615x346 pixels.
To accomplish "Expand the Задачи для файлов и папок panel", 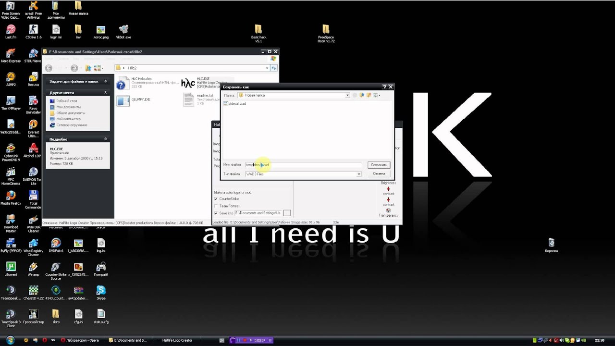I will coord(105,81).
